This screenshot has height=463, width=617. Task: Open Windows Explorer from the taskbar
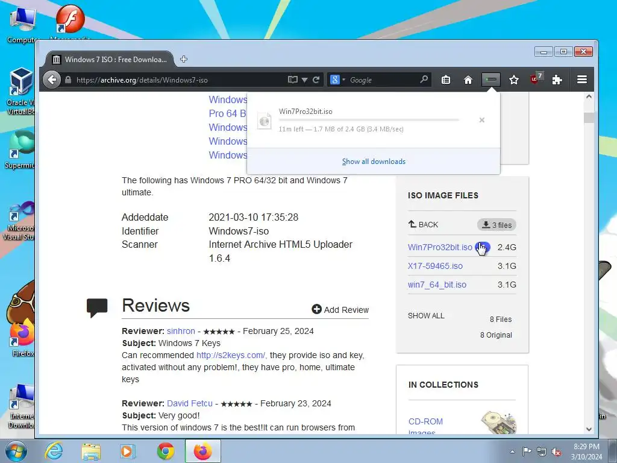(91, 451)
